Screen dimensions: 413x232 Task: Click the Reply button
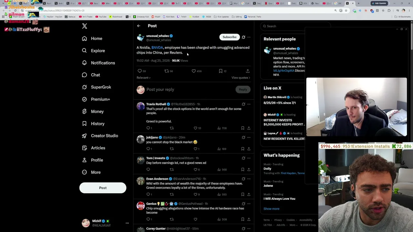pos(243,90)
